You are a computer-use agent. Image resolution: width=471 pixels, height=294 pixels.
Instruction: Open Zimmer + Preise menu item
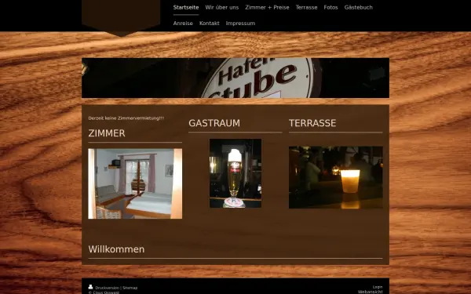tap(267, 8)
